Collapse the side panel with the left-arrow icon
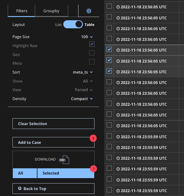 [x=89, y=11]
